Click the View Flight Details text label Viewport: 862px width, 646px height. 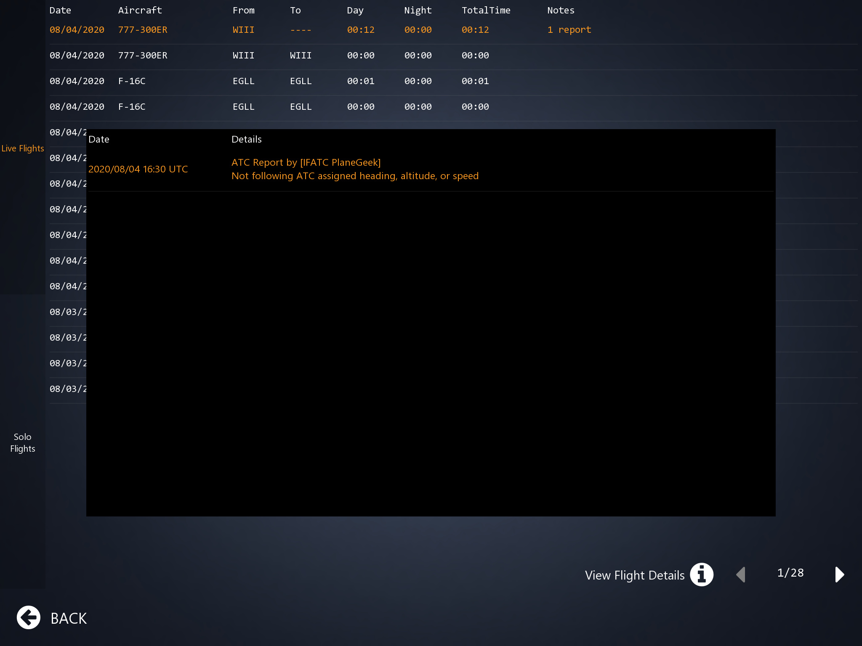pos(634,575)
